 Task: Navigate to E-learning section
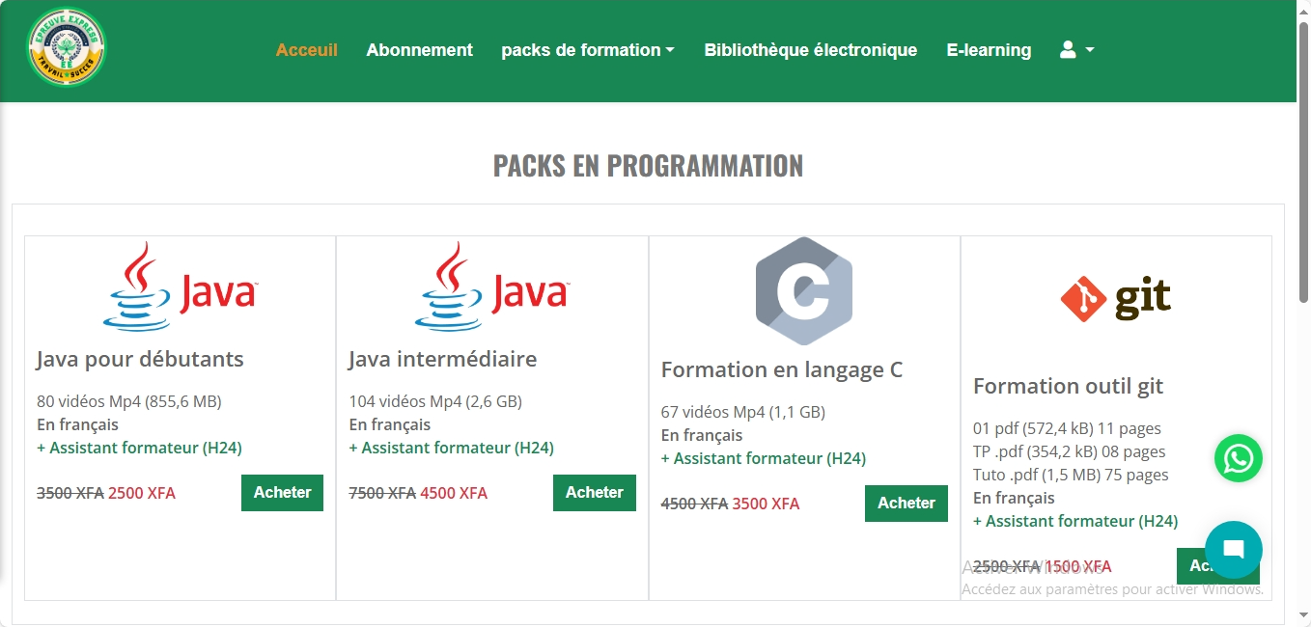click(x=989, y=50)
